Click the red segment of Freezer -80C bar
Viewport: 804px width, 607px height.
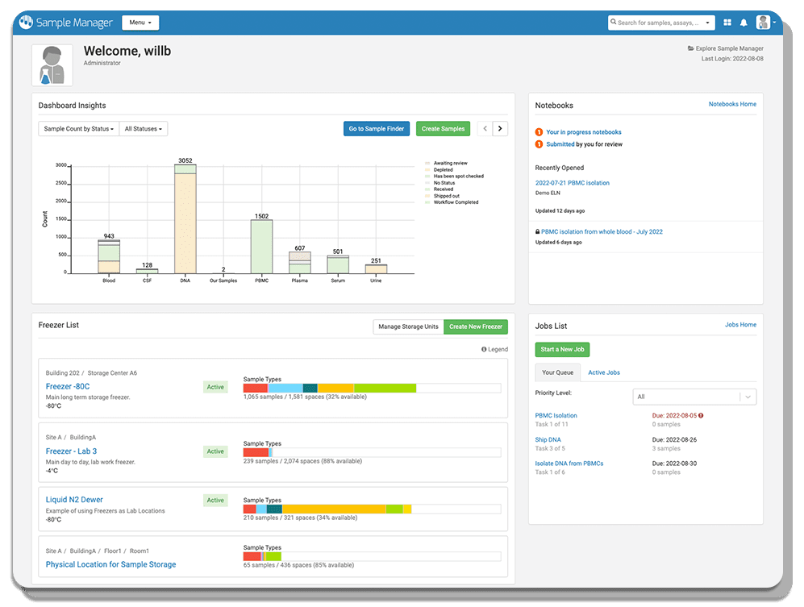point(256,388)
